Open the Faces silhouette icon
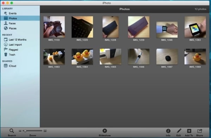Viewport: 211px width, 138px height. (6, 23)
